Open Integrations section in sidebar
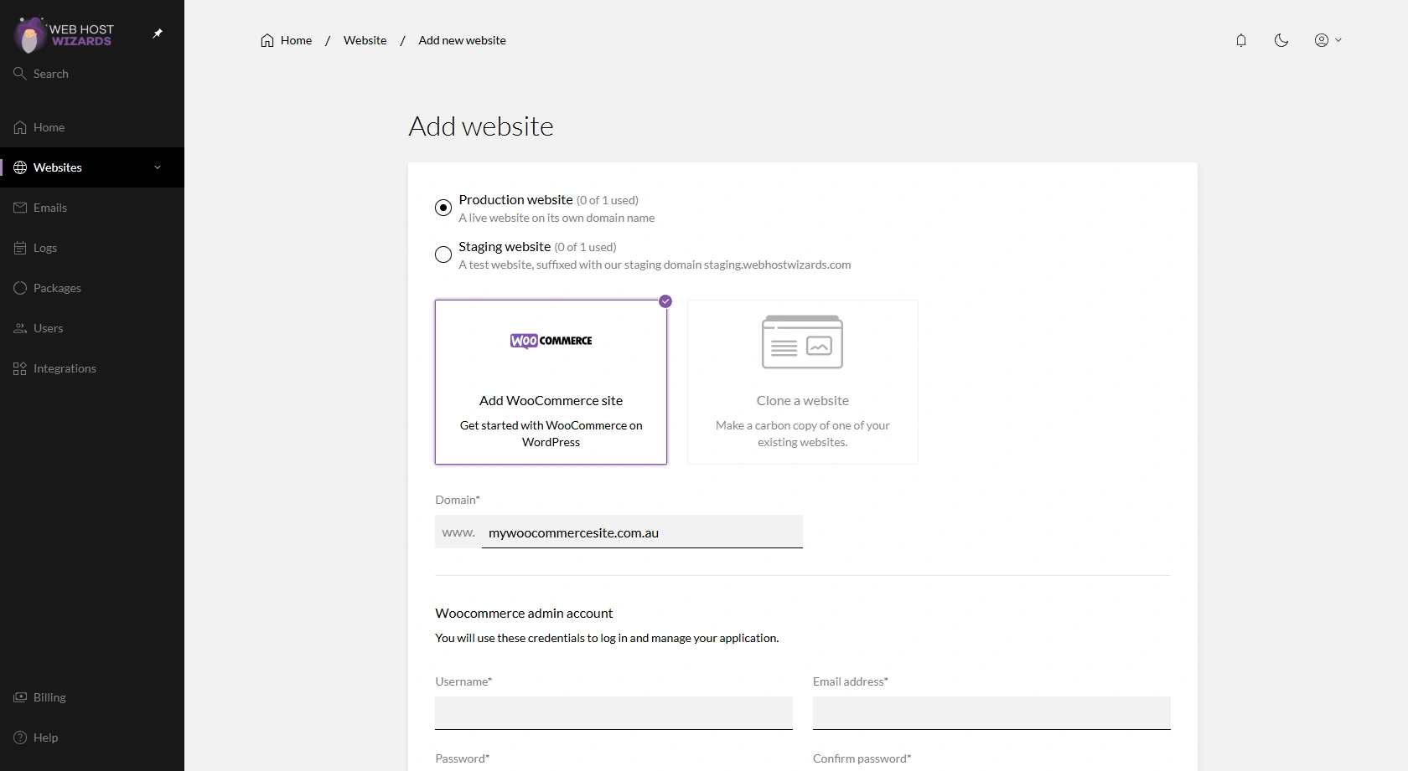Viewport: 1408px width, 771px height. coord(92,368)
